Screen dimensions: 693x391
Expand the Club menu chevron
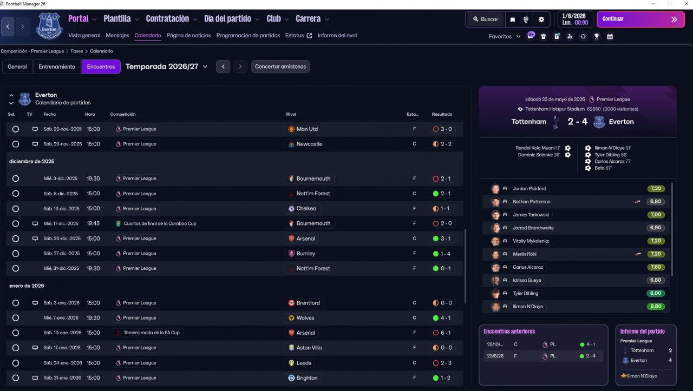pos(286,19)
